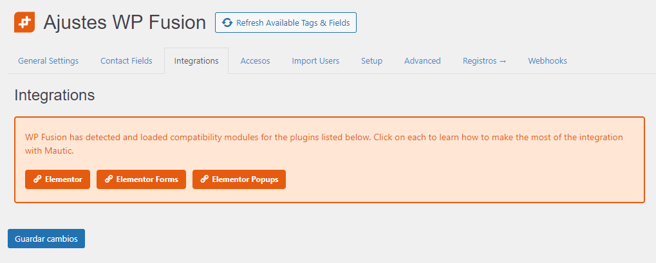Click the link icon on Elementor button
656x263 pixels.
pyautogui.click(x=37, y=179)
